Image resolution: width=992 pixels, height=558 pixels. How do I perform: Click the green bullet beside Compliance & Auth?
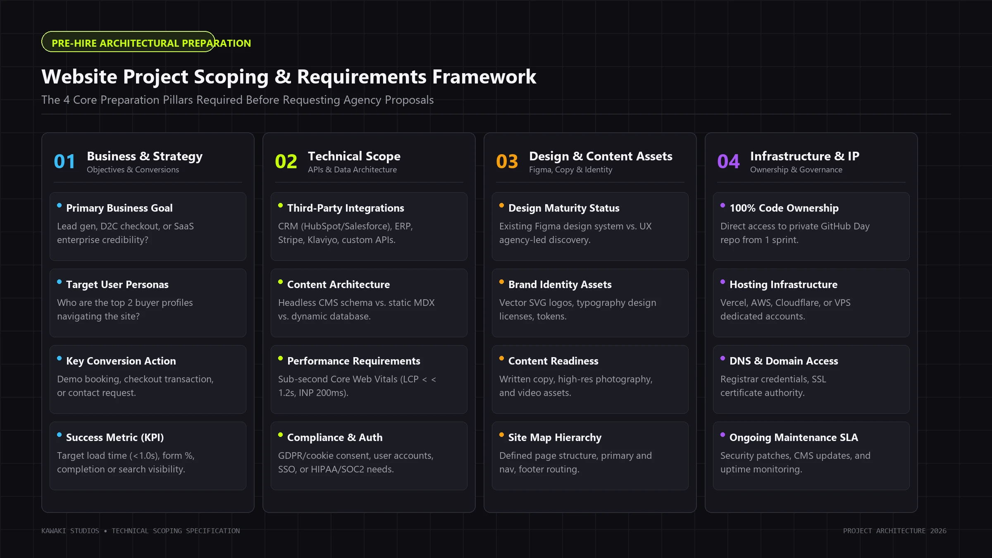(280, 435)
